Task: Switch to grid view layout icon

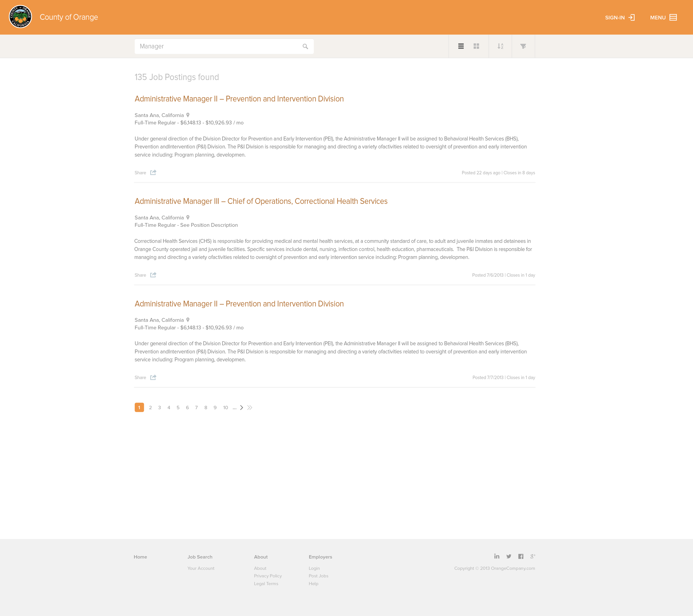Action: pyautogui.click(x=476, y=46)
